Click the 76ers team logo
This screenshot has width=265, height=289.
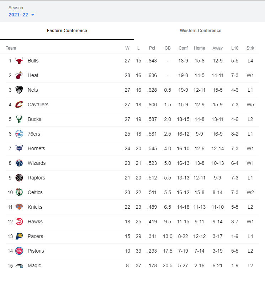[x=19, y=134]
